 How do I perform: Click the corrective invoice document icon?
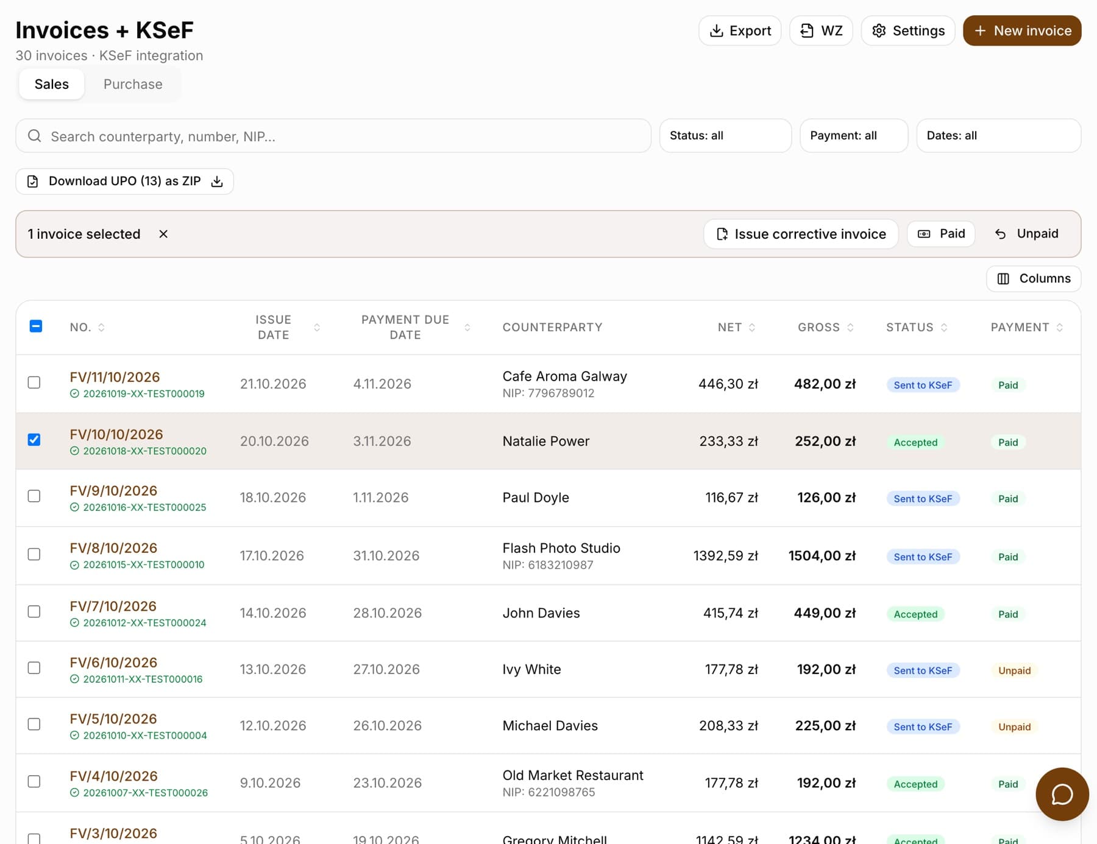coord(722,234)
